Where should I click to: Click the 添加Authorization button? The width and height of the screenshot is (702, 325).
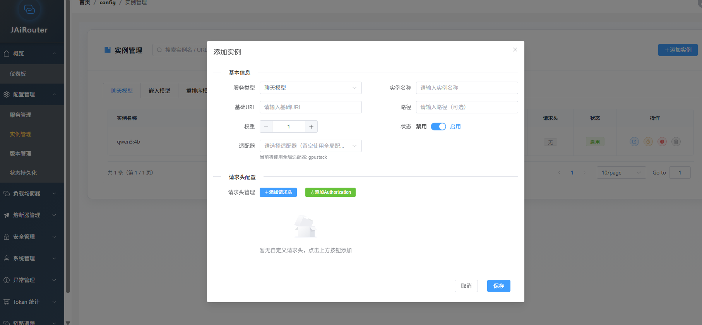[330, 192]
